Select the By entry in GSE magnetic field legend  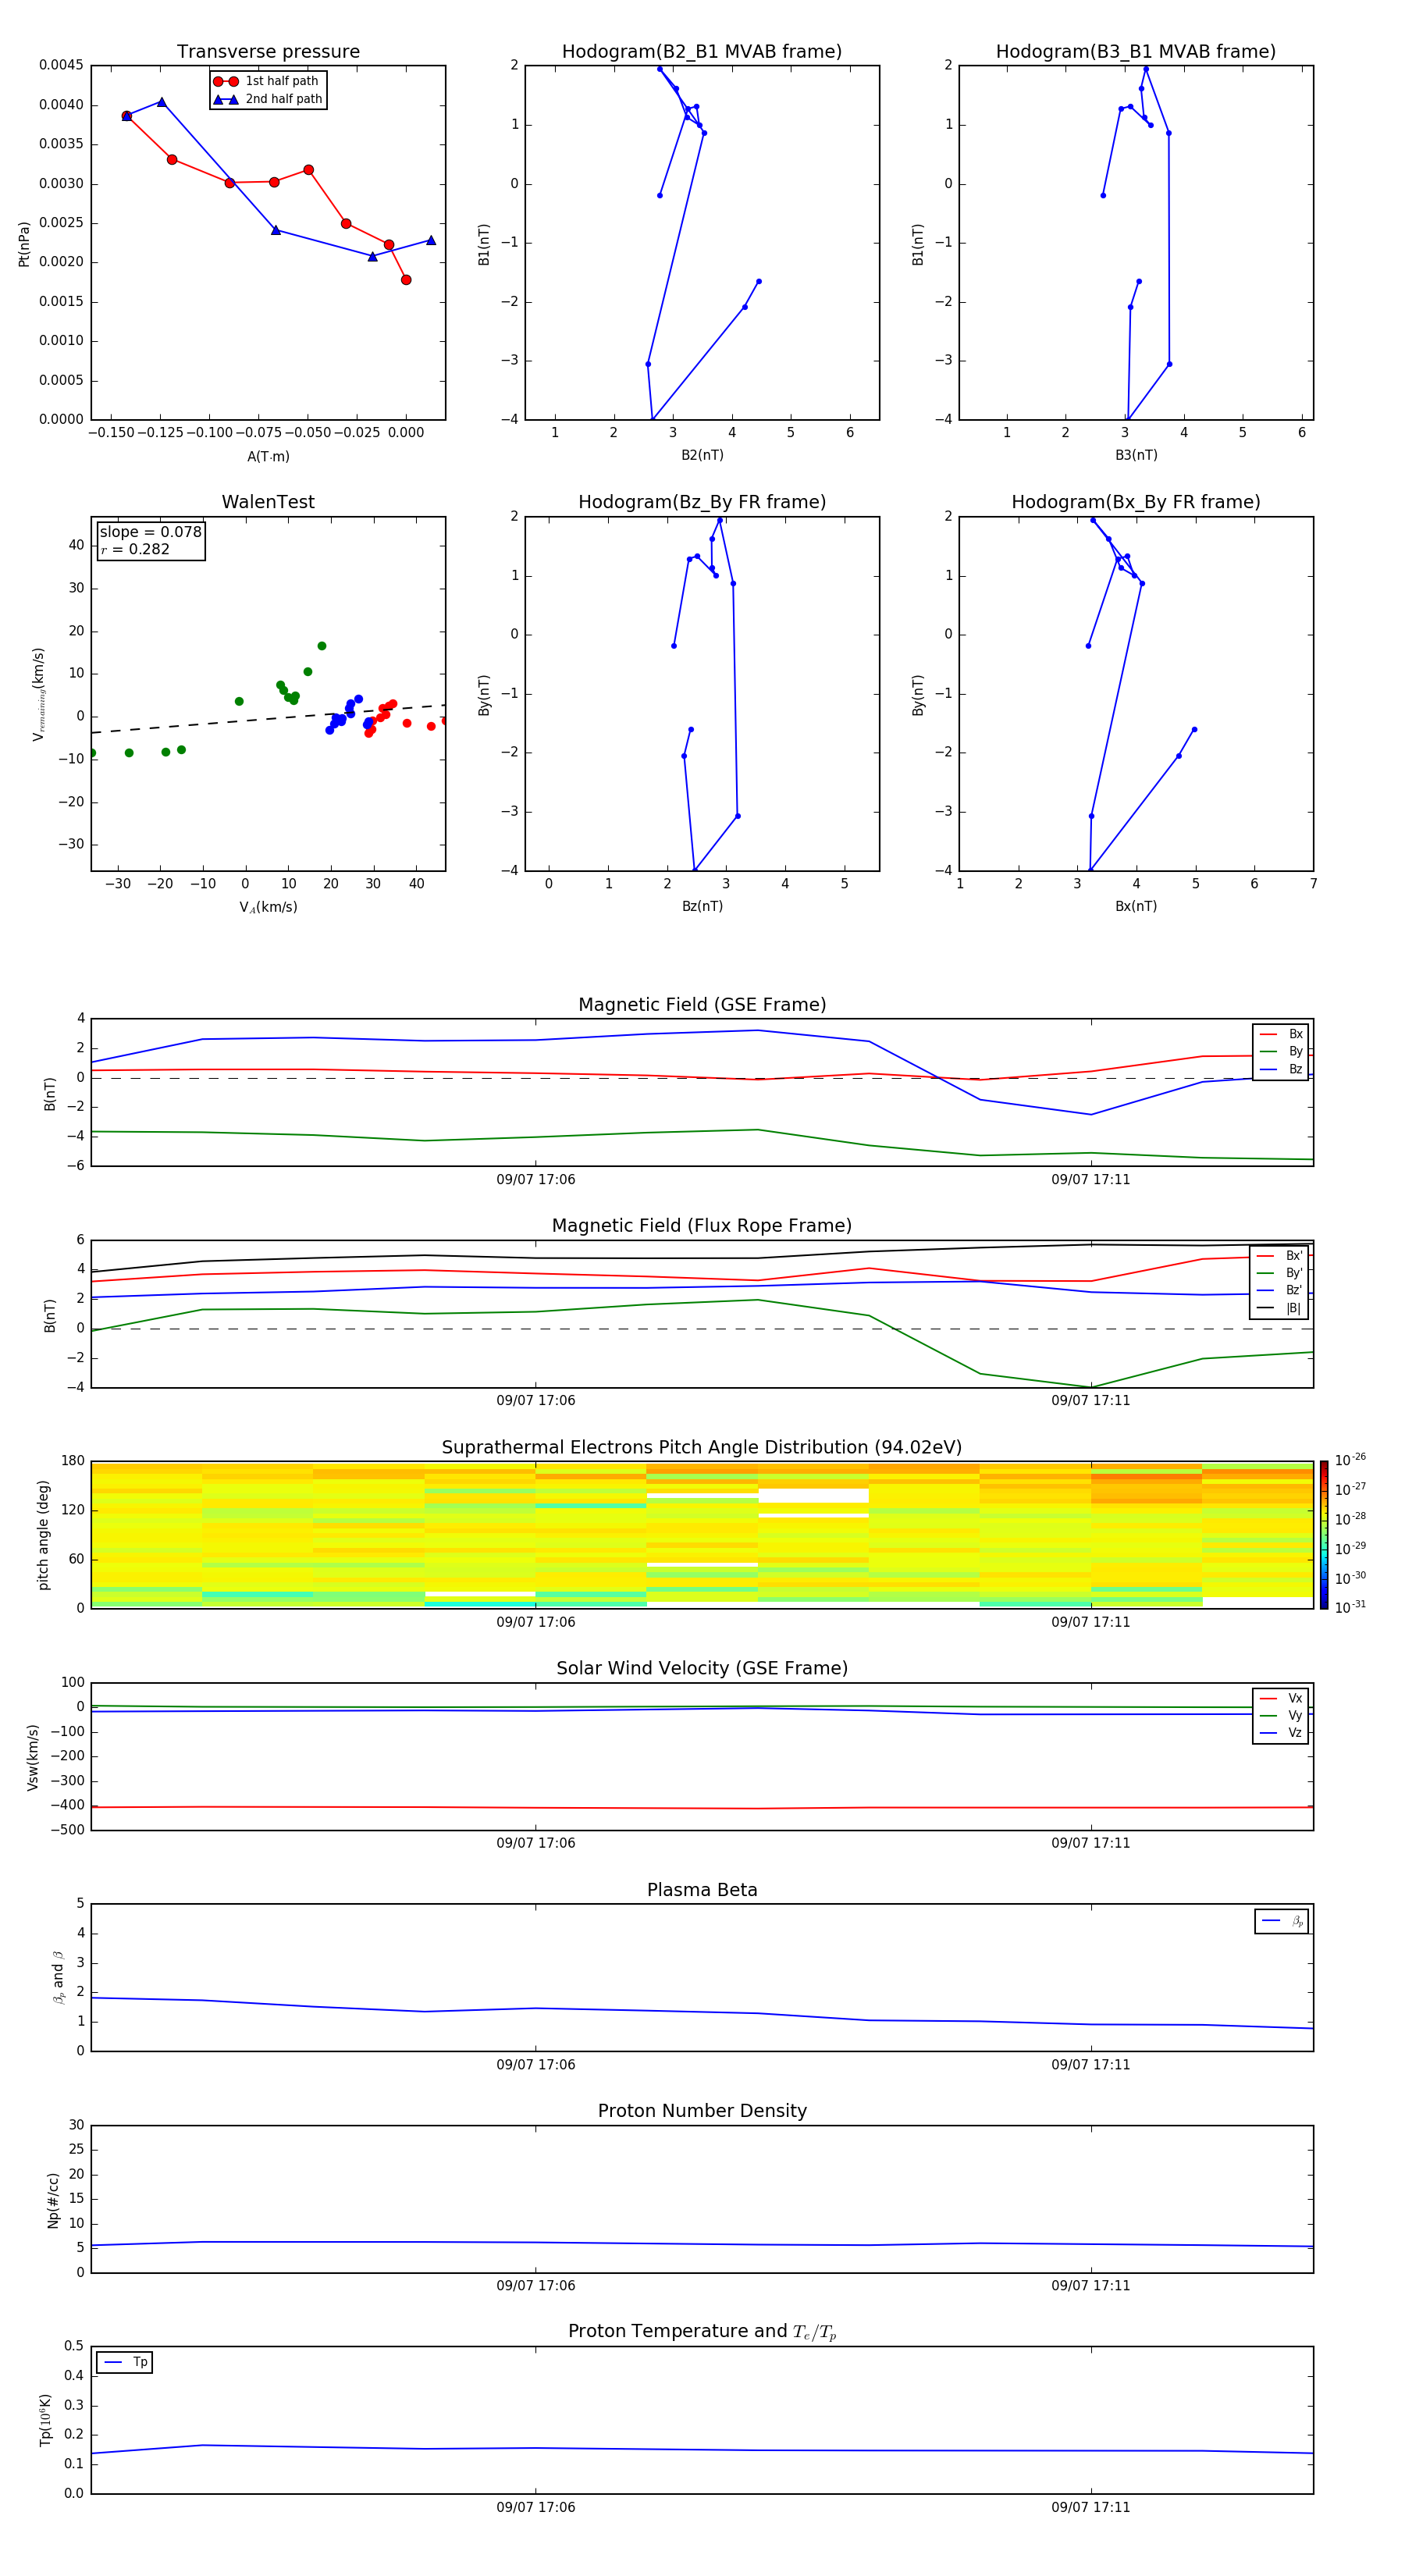[1281, 1051]
